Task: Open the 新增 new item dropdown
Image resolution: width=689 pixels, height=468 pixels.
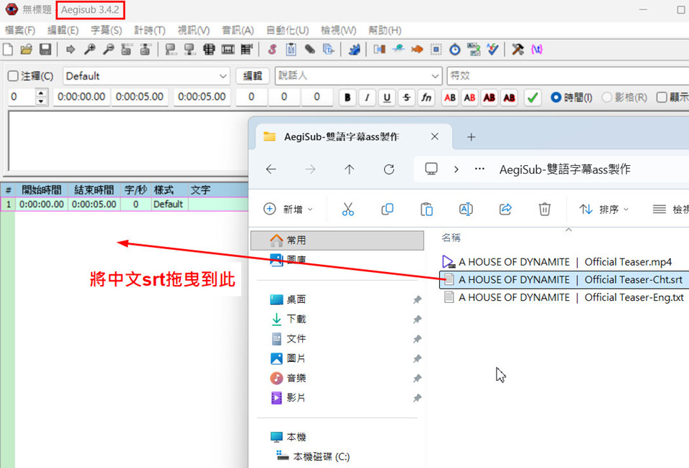Action: 289,209
